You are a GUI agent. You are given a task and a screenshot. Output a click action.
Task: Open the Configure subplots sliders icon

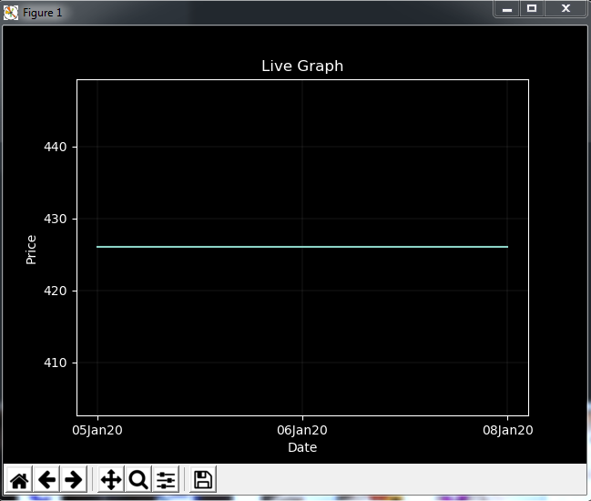(166, 479)
